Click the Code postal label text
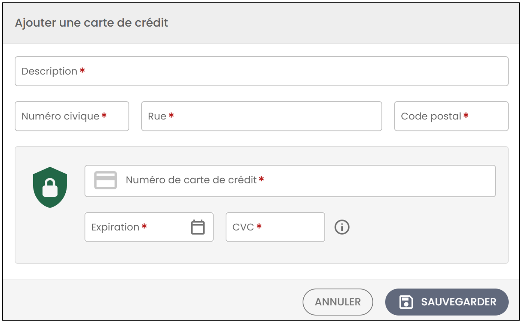This screenshot has width=521, height=323. (x=431, y=116)
